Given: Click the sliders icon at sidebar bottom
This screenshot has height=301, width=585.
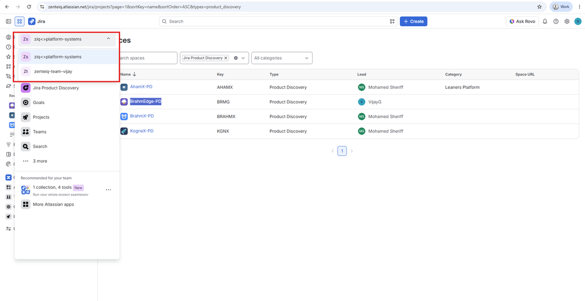Looking at the screenshot, I should click(x=8, y=229).
